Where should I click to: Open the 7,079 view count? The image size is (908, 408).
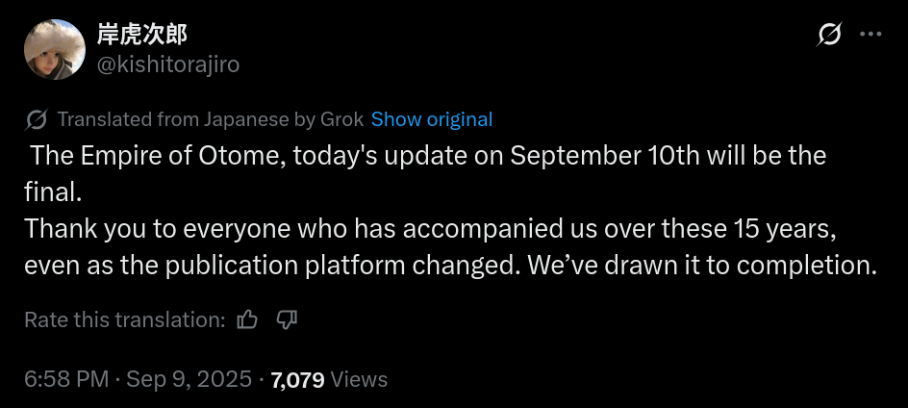point(297,379)
